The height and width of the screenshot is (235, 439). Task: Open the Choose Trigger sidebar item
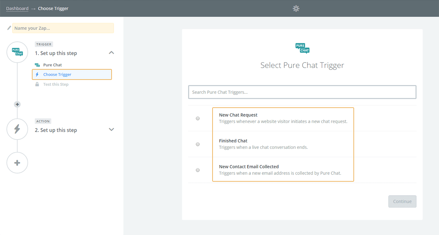72,74
